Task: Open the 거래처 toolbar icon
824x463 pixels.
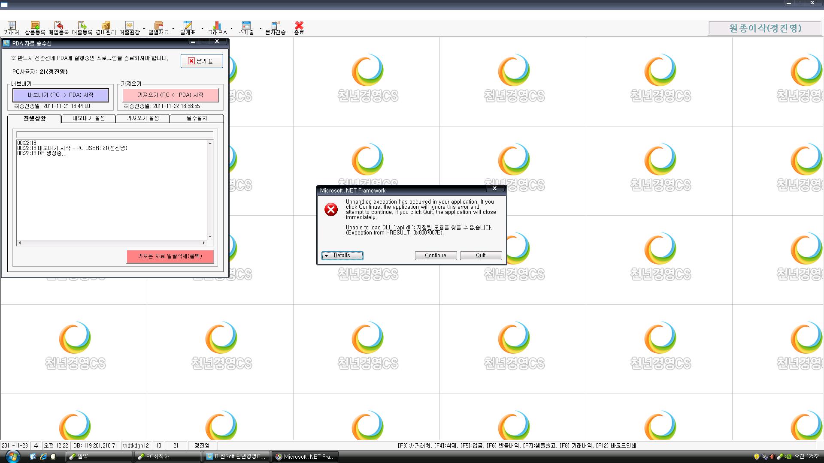Action: pos(12,28)
